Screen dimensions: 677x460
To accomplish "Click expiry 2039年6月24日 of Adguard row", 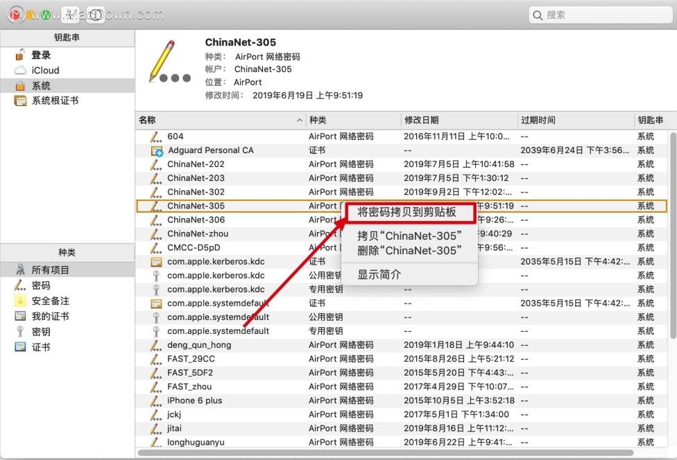I will [574, 150].
